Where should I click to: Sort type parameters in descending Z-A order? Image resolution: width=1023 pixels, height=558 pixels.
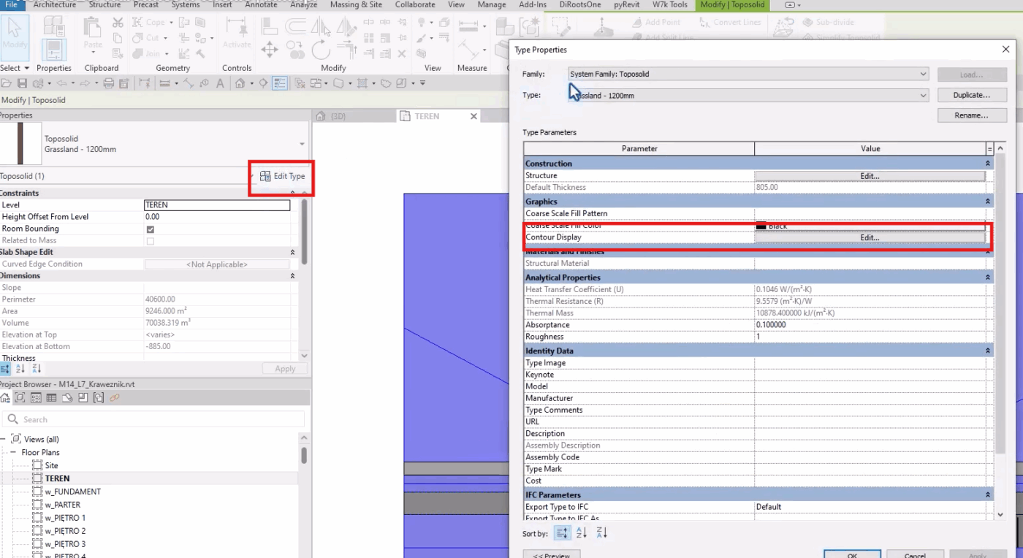click(602, 533)
